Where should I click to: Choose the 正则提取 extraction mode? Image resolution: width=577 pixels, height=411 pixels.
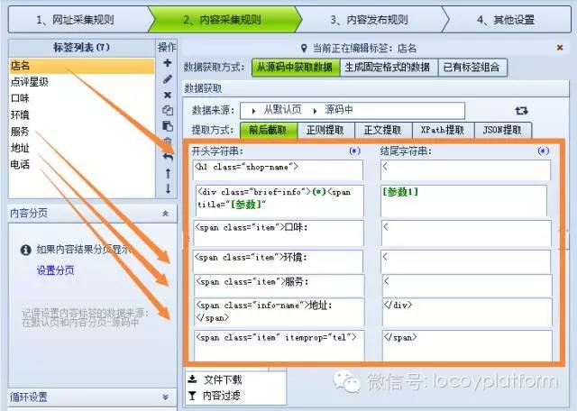coord(325,130)
